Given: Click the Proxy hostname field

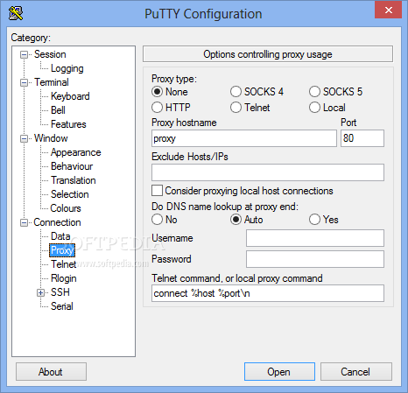Looking at the screenshot, I should pos(244,138).
